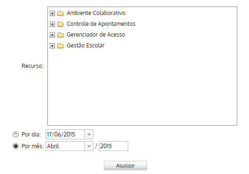Open the month dropdown showing Abril
This screenshot has width=249, height=174.
[x=89, y=146]
